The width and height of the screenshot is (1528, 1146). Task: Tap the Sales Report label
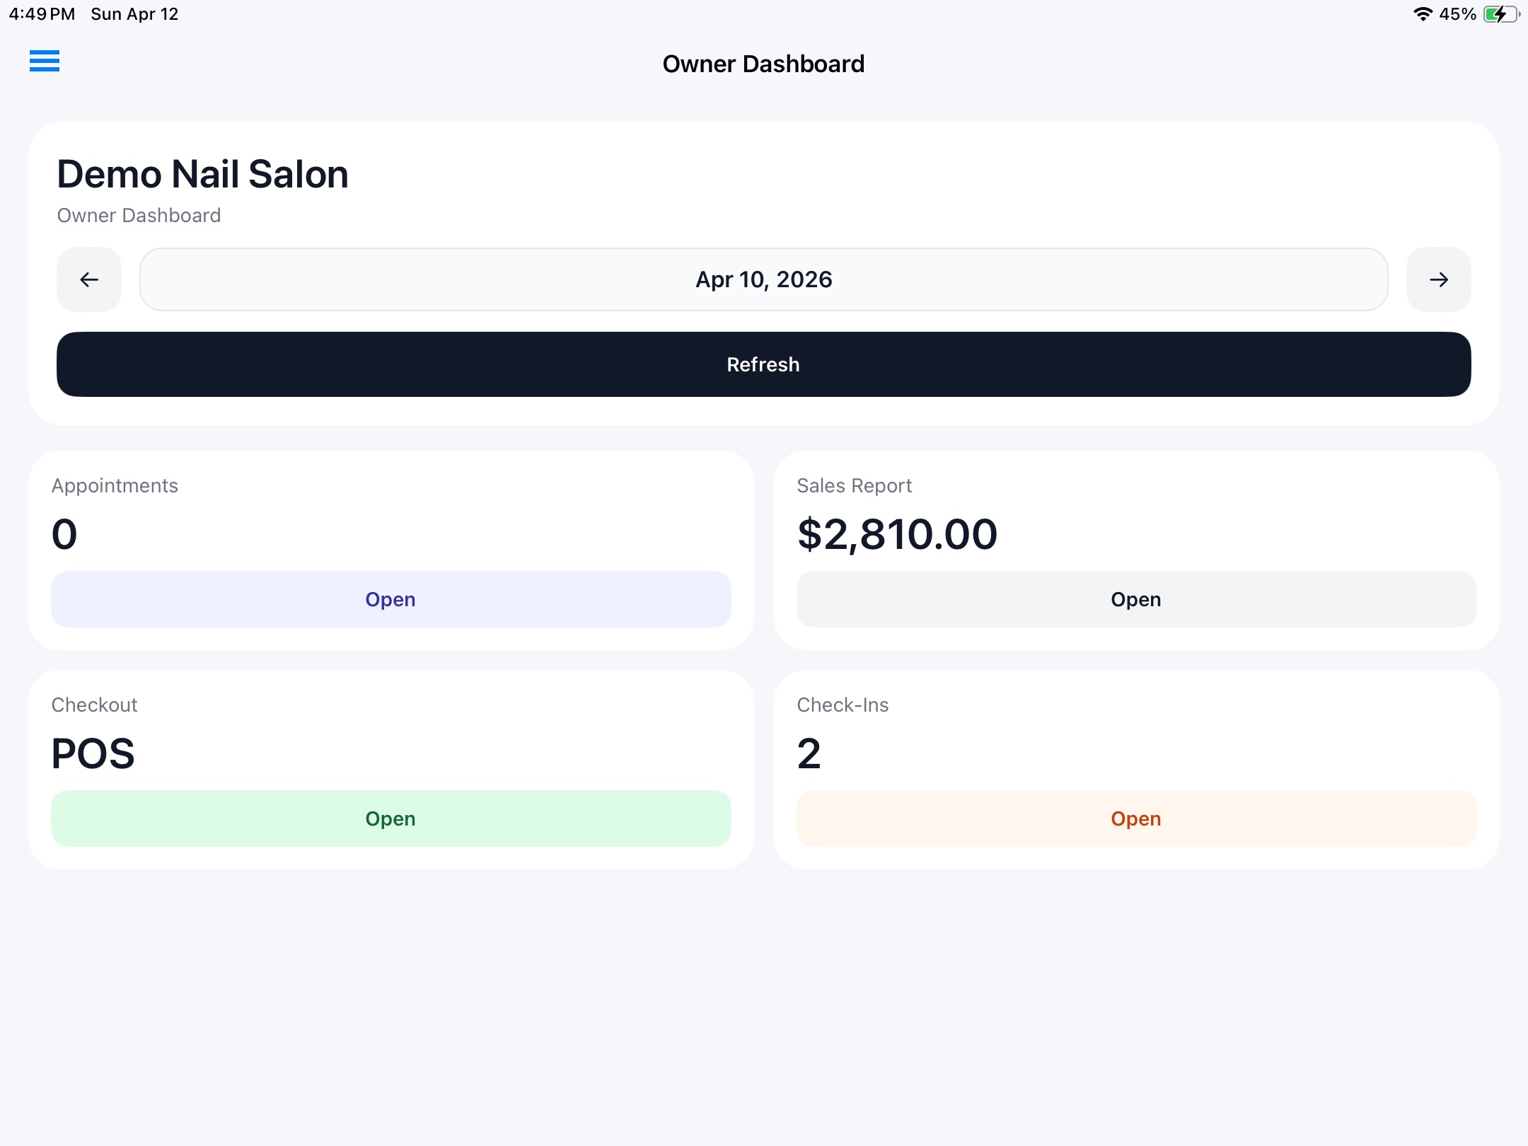click(x=855, y=485)
